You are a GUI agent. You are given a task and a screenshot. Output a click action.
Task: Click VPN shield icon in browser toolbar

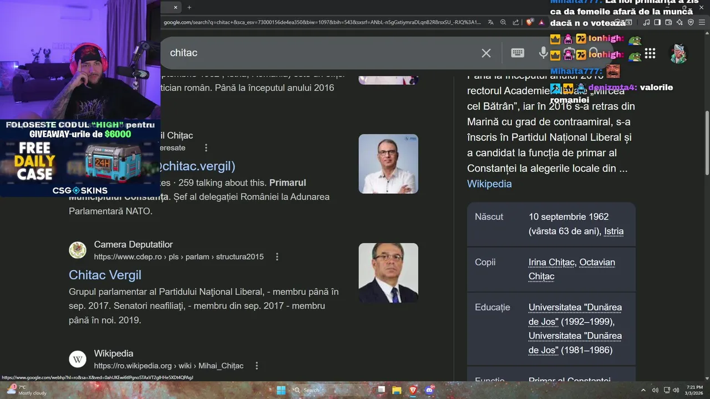pos(691,22)
